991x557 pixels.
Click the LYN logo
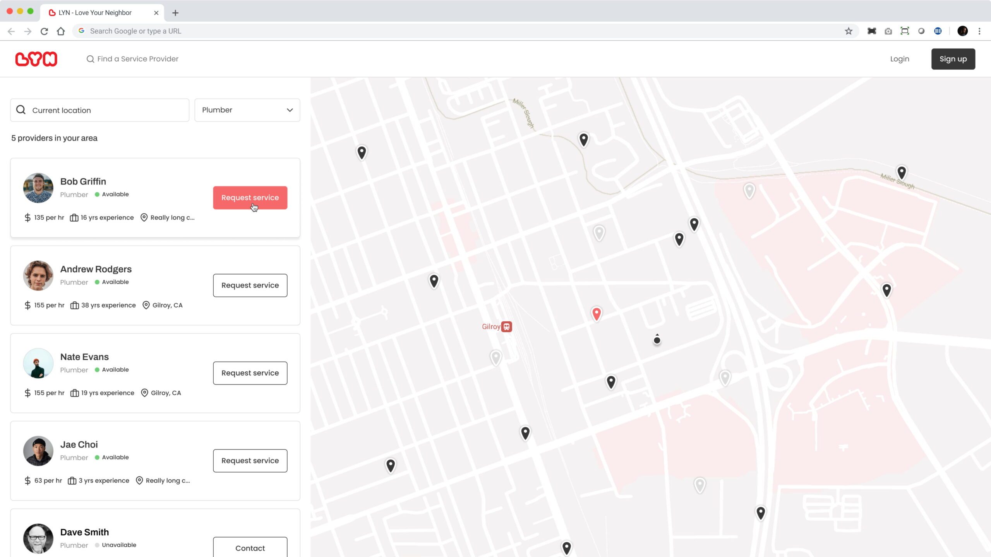[x=36, y=59]
